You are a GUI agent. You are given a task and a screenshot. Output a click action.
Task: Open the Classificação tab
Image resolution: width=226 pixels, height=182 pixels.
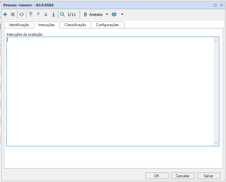click(x=75, y=25)
